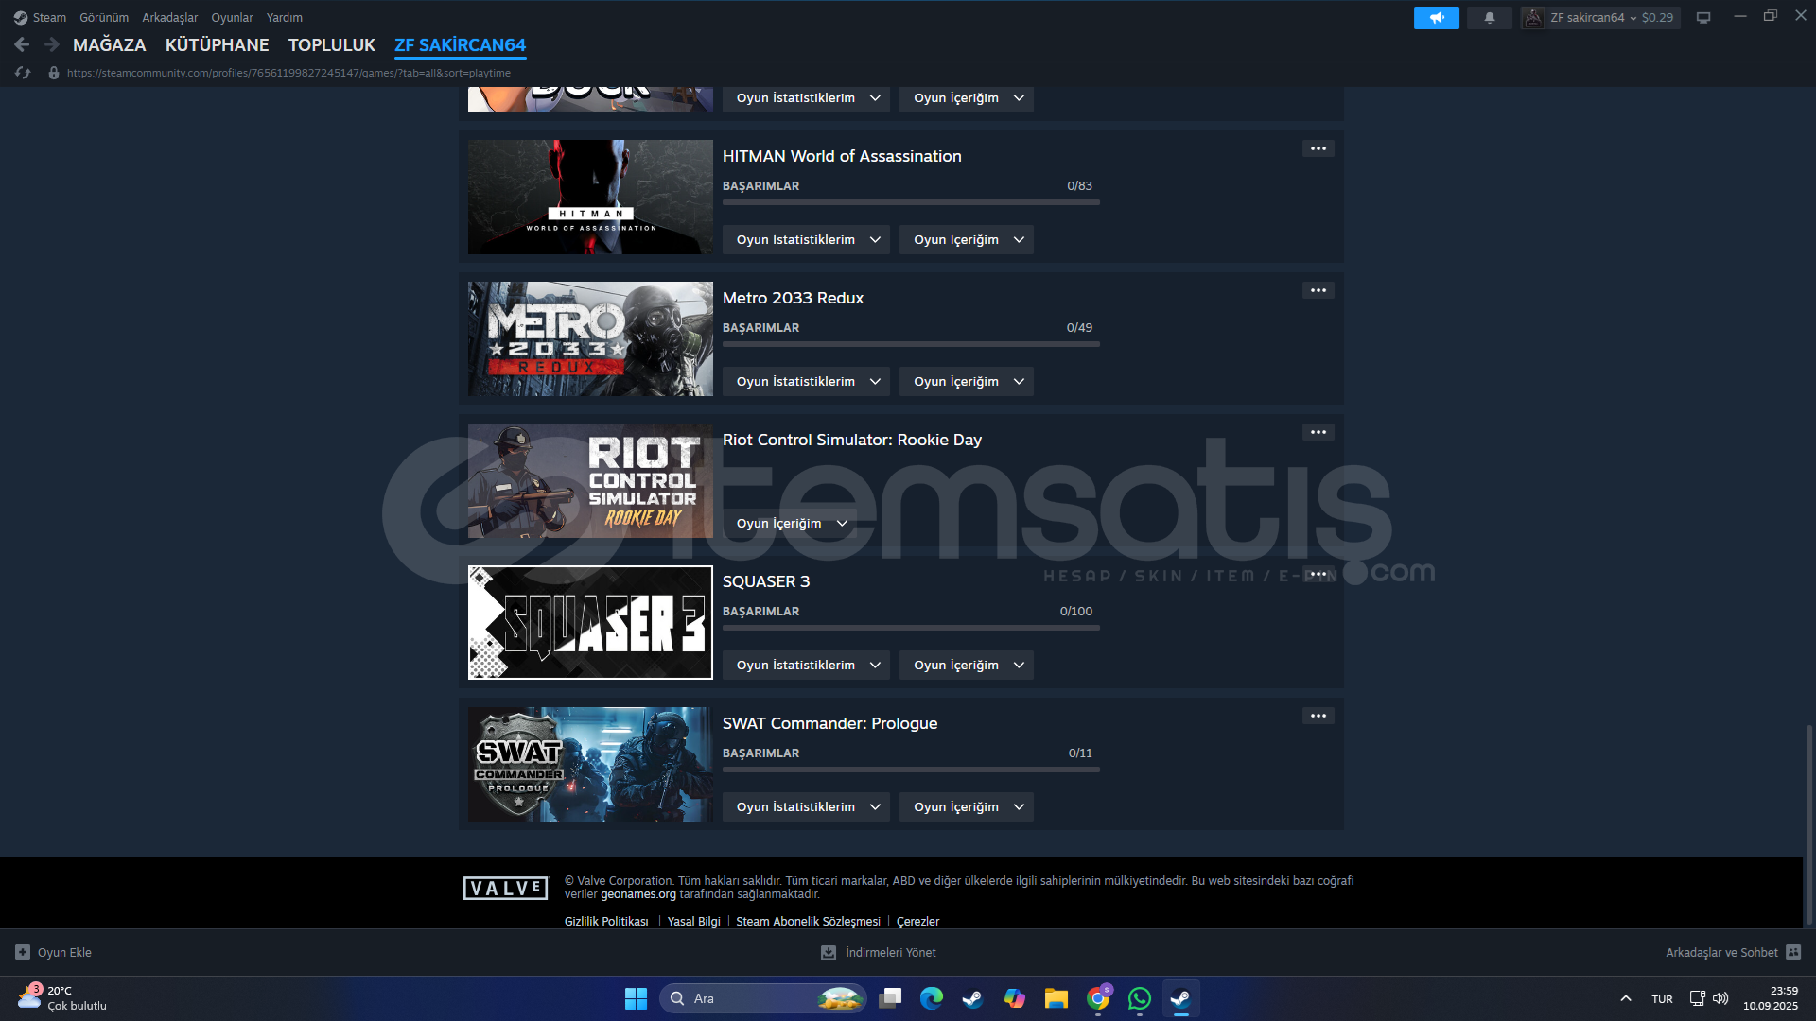This screenshot has width=1816, height=1021.
Task: Open more options for SWAT Commander: Prologue
Action: (x=1318, y=716)
